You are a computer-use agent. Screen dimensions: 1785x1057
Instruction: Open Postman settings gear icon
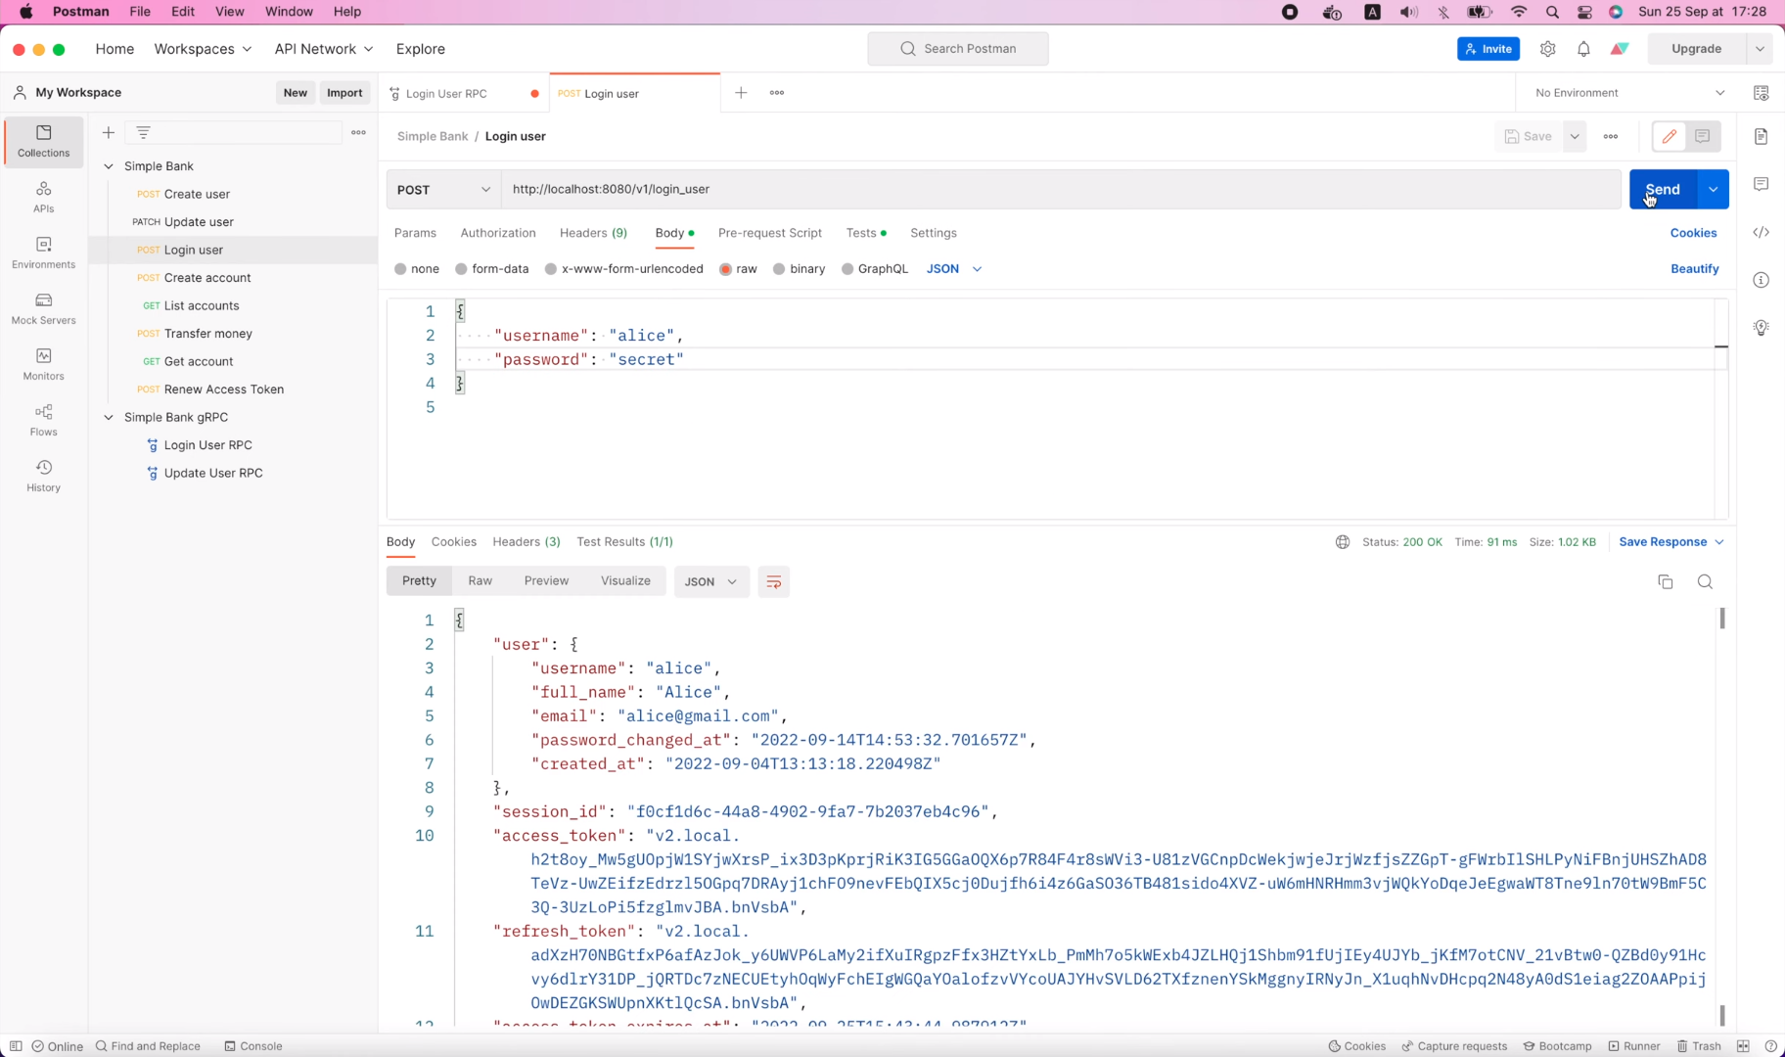pyautogui.click(x=1547, y=49)
